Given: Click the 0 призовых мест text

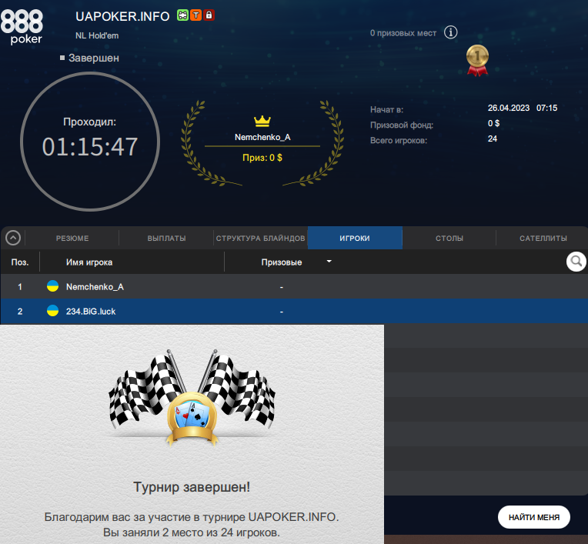Looking at the screenshot, I should pos(403,33).
